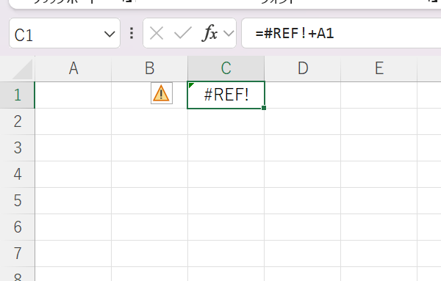Select column D header

coord(303,68)
